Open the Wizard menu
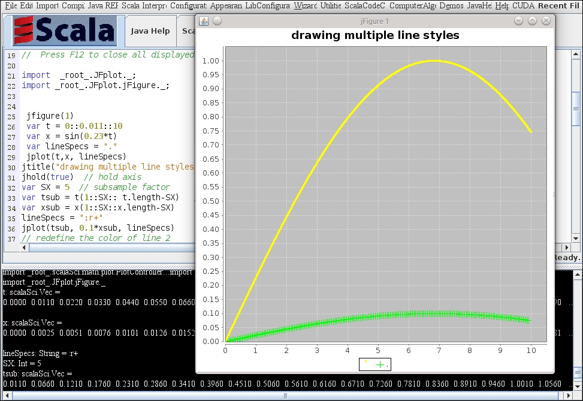Viewport: 583px width, 401px height. click(x=305, y=5)
